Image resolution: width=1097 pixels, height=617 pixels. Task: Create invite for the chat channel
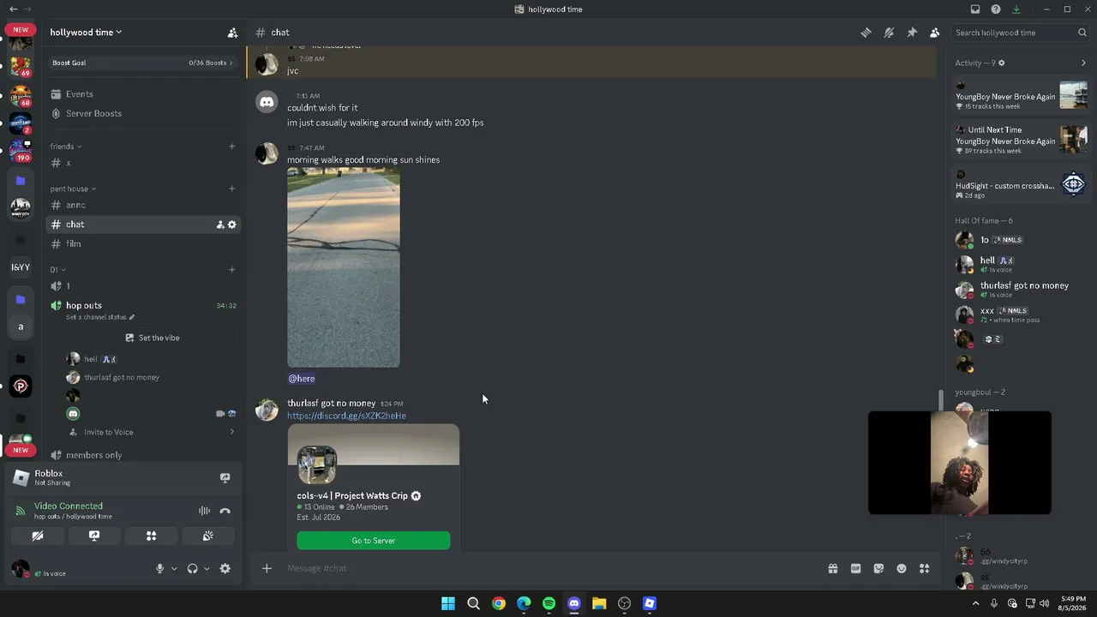pyautogui.click(x=220, y=225)
